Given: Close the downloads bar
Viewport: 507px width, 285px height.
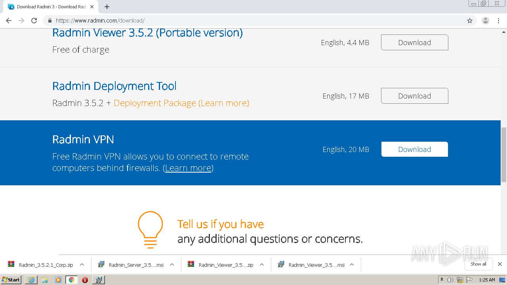Looking at the screenshot, I should tap(500, 264).
